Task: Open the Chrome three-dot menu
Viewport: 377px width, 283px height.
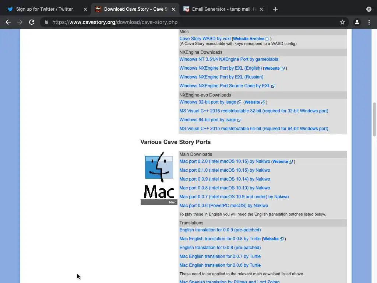Action: point(369,22)
